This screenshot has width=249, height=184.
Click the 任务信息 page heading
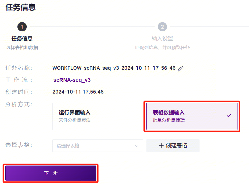[x=21, y=7]
